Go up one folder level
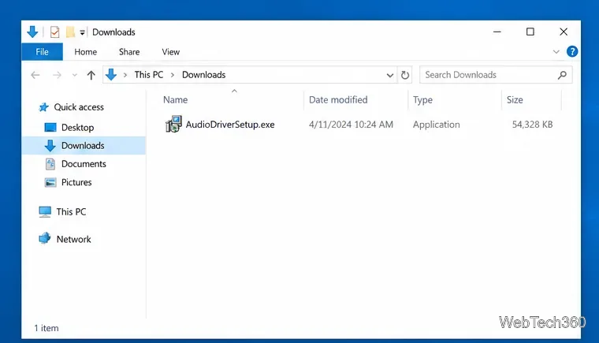Viewport: 599px width, 343px height. 91,75
